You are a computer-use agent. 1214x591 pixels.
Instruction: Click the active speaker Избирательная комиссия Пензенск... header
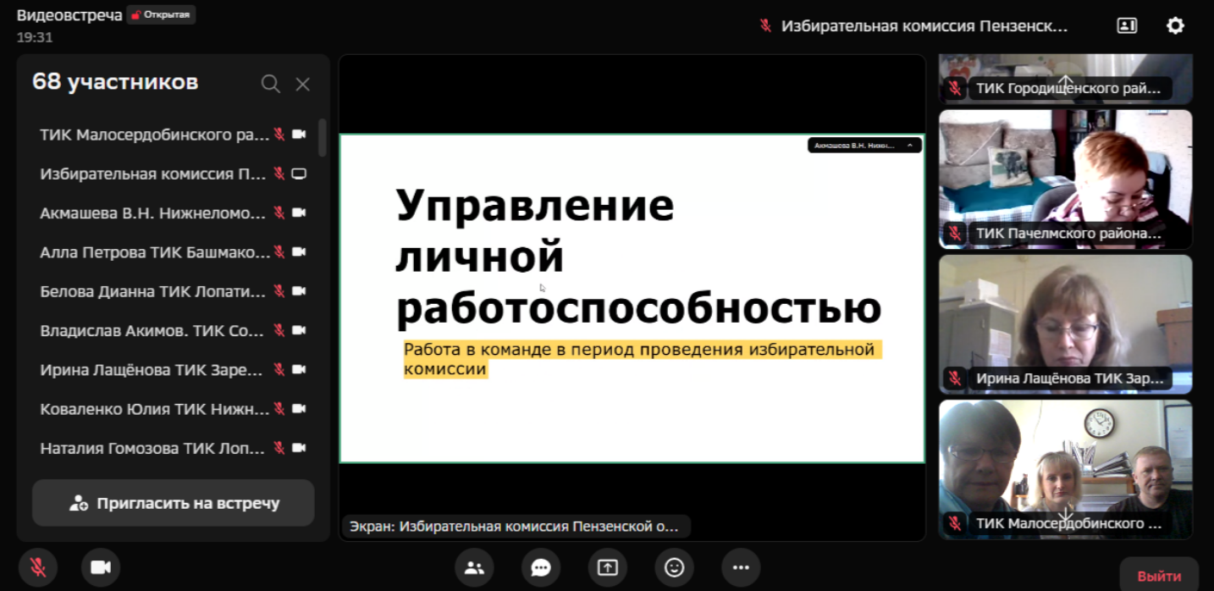914,26
